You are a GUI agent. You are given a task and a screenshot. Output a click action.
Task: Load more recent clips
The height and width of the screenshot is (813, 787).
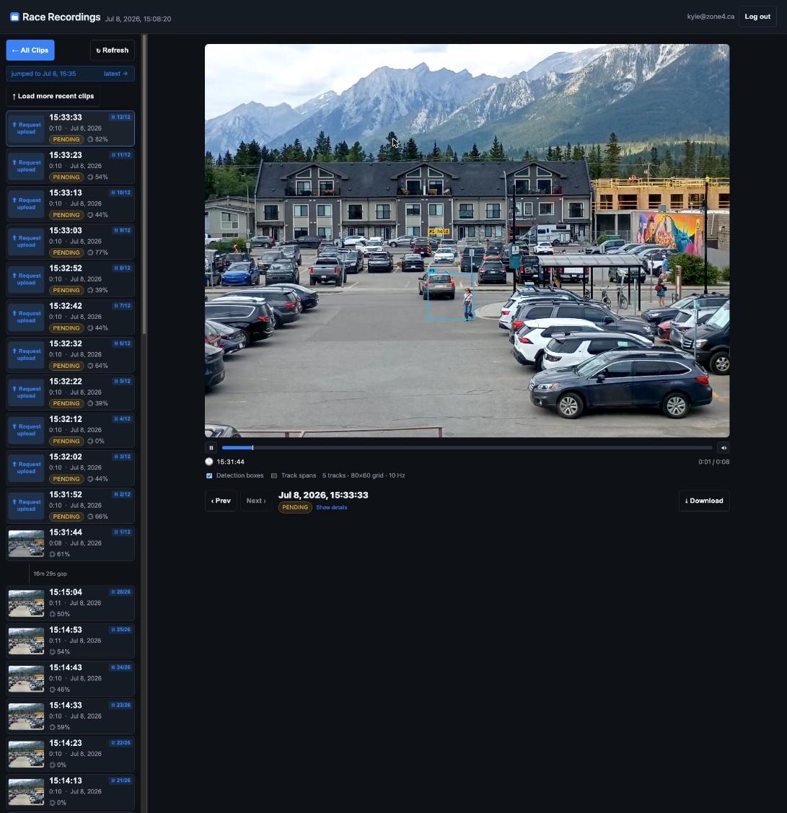pos(53,96)
